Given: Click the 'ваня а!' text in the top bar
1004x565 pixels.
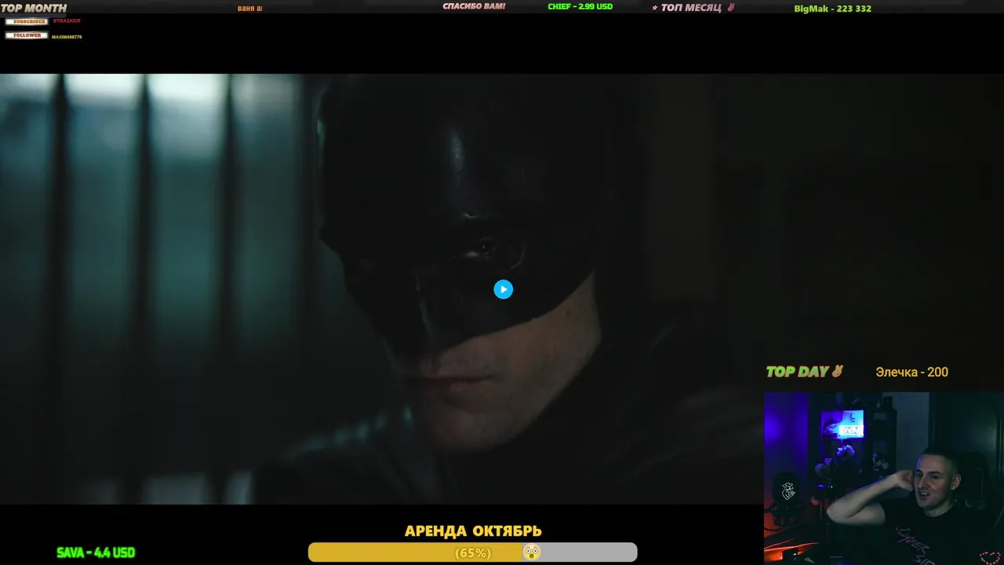Looking at the screenshot, I should 250,9.
